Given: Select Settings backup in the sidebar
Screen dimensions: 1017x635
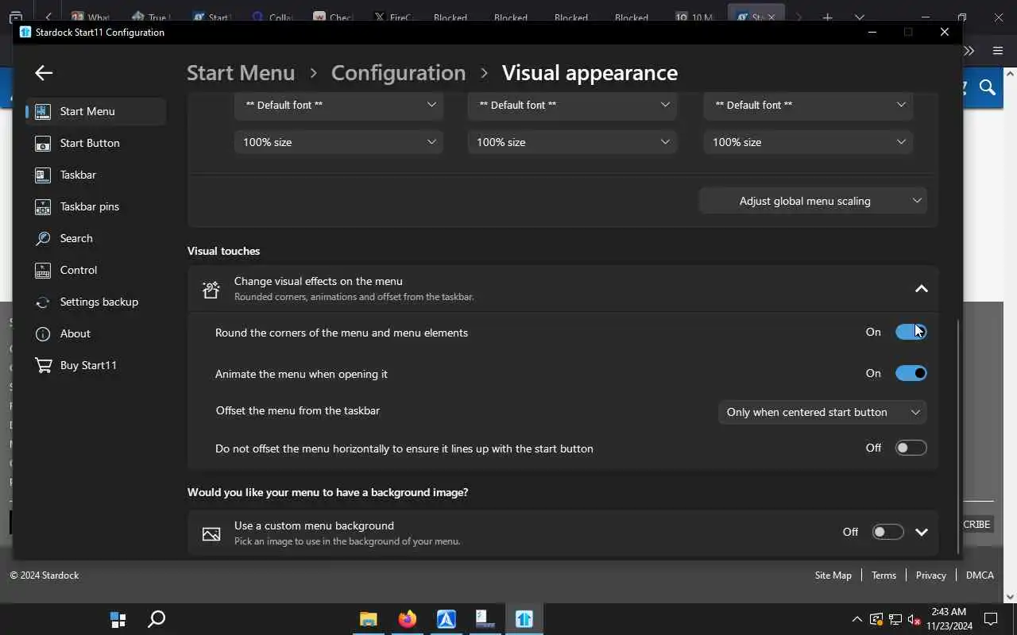Looking at the screenshot, I should 96,302.
